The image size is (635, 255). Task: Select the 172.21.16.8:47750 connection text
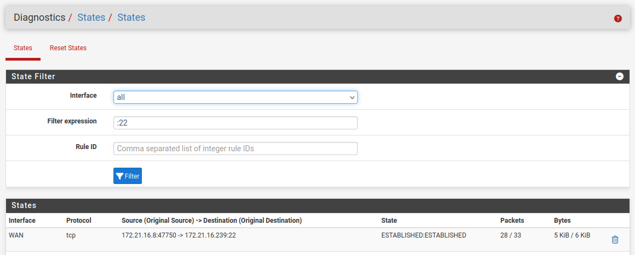click(179, 235)
